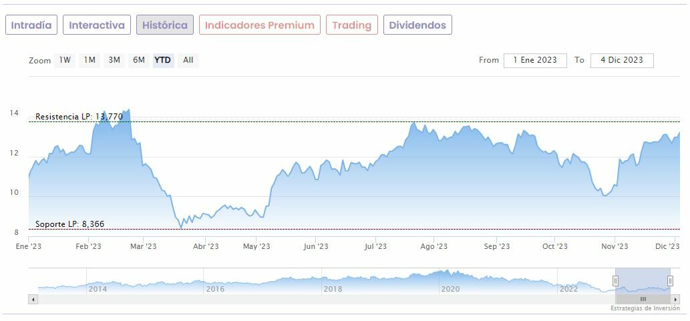Grab the left navigator range handle
The image size is (690, 321).
tap(615, 281)
